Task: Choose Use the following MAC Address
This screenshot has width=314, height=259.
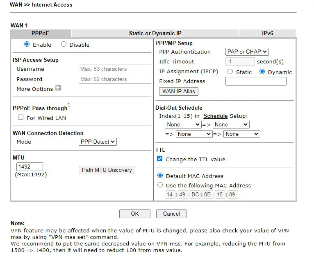Action: coord(160,185)
